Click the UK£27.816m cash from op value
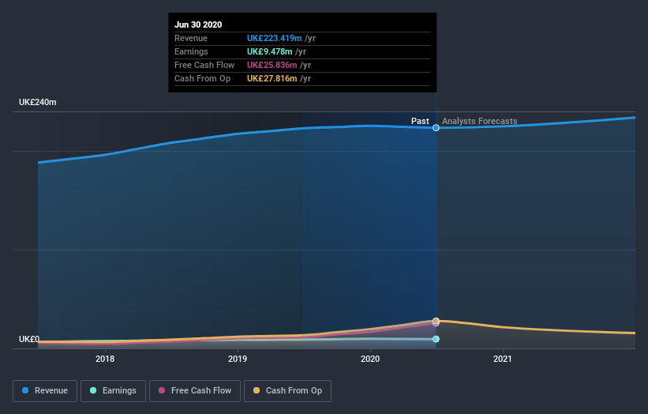 tap(272, 78)
